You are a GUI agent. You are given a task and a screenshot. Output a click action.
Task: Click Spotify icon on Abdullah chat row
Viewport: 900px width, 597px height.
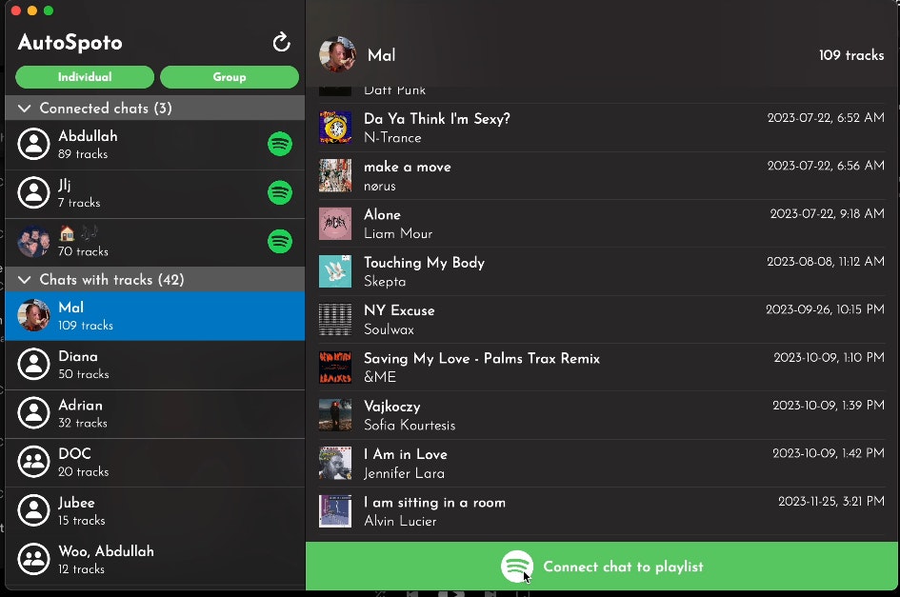click(x=280, y=144)
